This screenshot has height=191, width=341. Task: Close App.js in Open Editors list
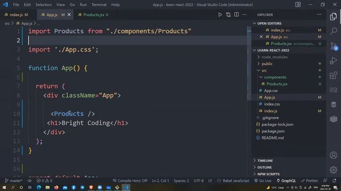(x=261, y=37)
